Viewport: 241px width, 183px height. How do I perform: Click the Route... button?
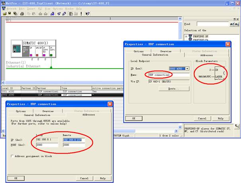click(174, 89)
